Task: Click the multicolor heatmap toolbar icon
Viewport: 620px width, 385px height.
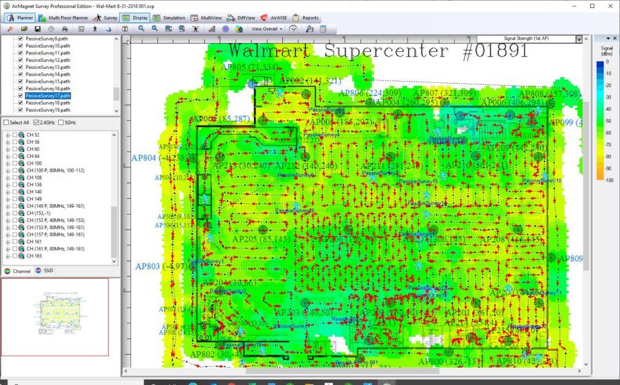Action: 239,29
